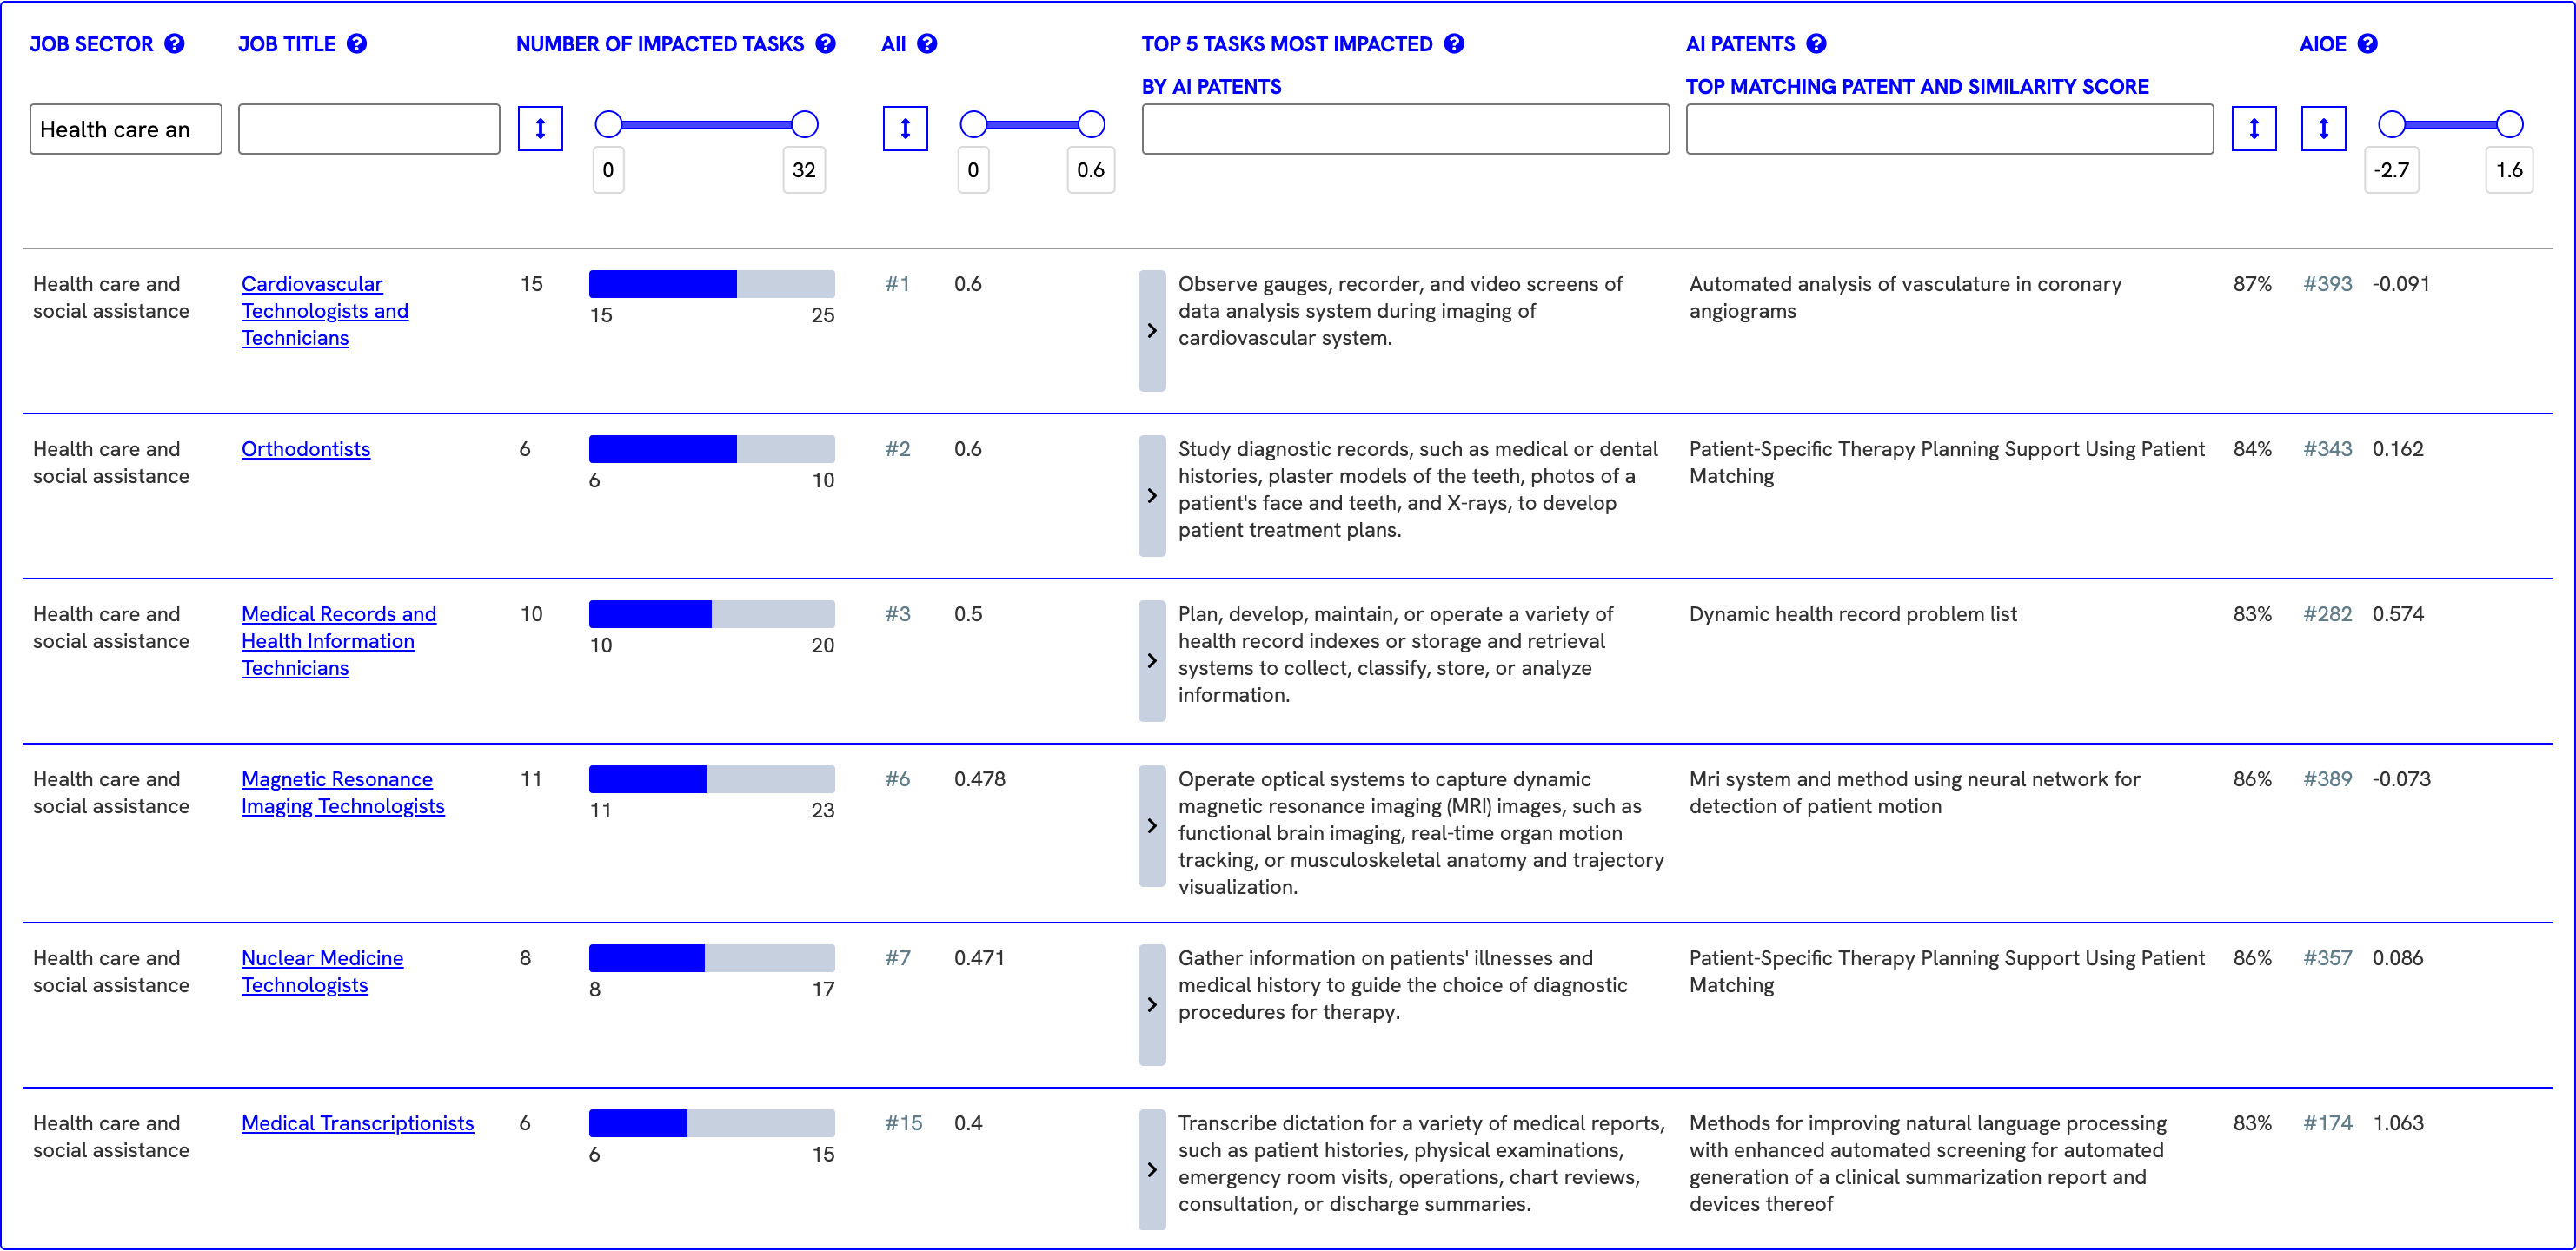Toggle sort order for AIOE column

(2323, 129)
